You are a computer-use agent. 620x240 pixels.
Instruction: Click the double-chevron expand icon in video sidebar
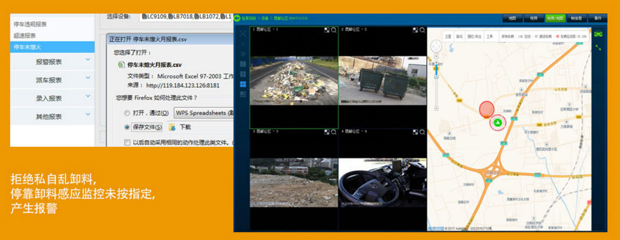click(x=243, y=54)
